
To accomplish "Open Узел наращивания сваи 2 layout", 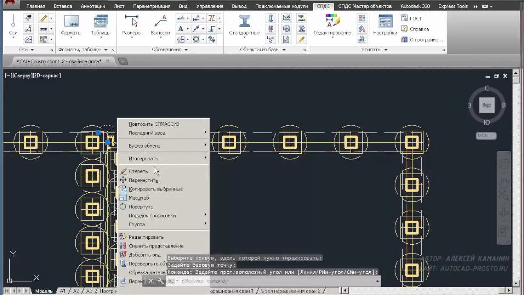I will 291,291.
